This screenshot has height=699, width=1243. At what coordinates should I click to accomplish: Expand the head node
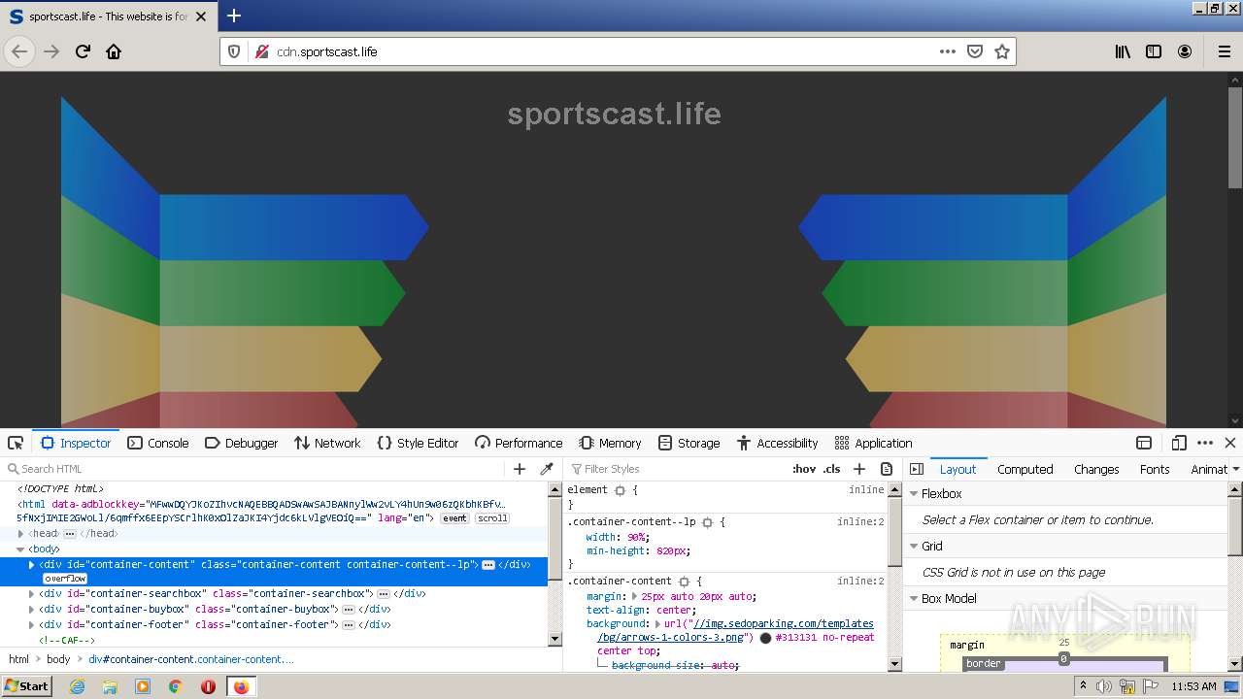20,534
